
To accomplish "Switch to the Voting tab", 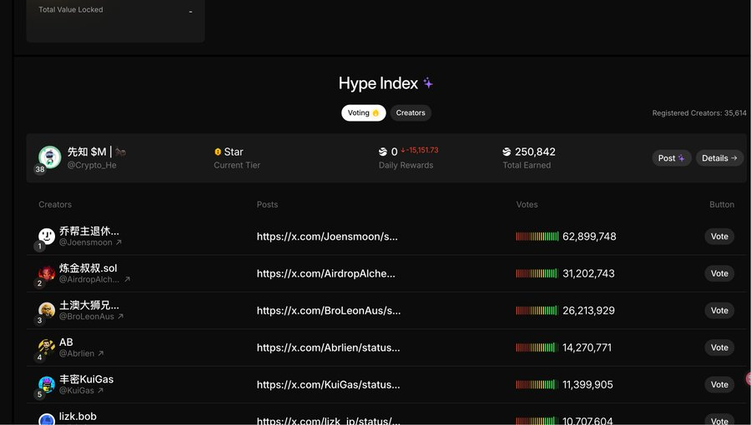I will point(364,112).
